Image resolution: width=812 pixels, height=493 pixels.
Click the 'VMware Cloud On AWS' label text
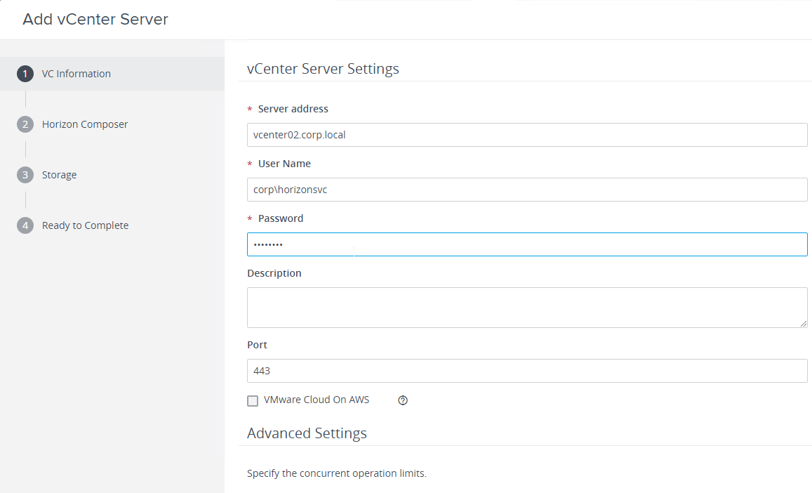coord(317,400)
